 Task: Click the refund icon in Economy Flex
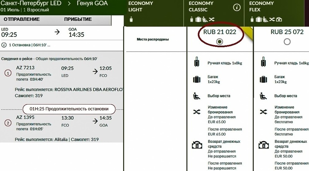point(263,145)
